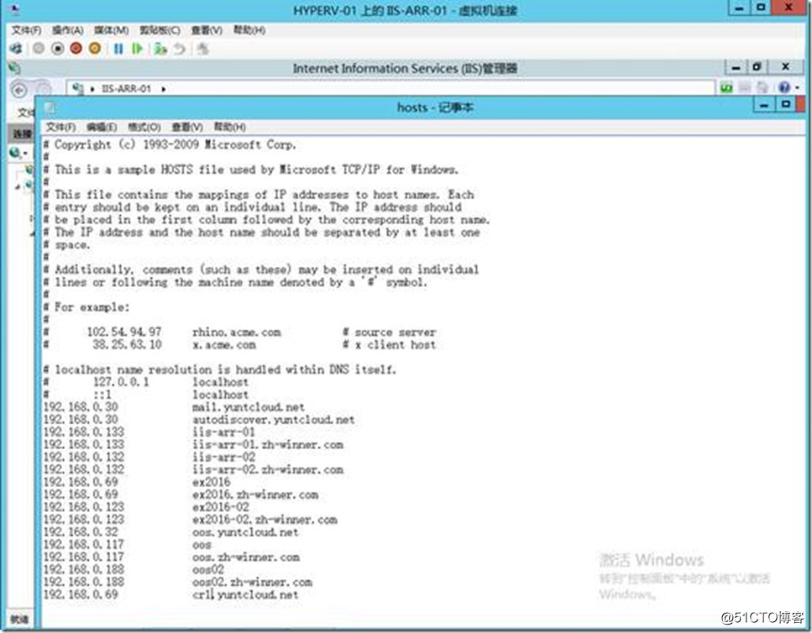The width and height of the screenshot is (812, 633).
Task: Restore down the IIS Manager window
Action: point(757,67)
